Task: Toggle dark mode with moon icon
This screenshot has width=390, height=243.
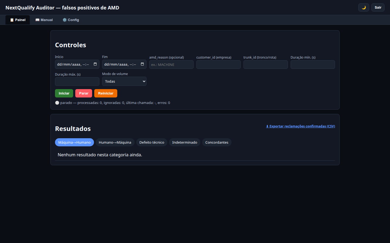Action: point(363,8)
